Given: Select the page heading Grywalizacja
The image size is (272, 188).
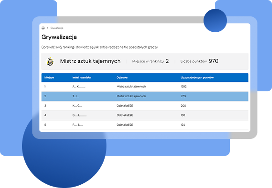Looking at the screenshot, I should coord(59,37).
